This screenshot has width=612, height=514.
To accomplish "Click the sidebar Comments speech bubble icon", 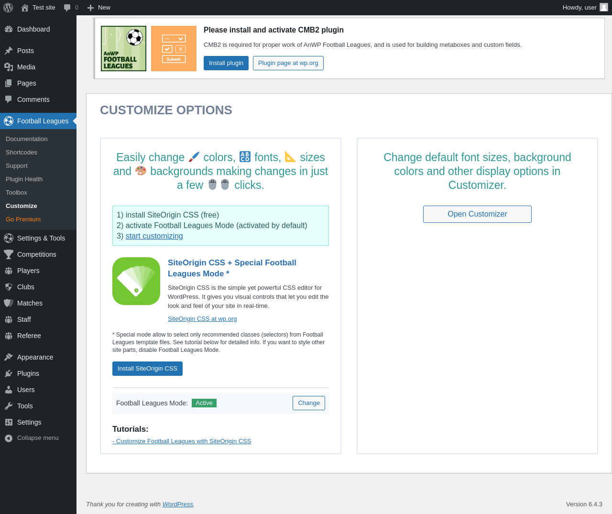I will [9, 99].
